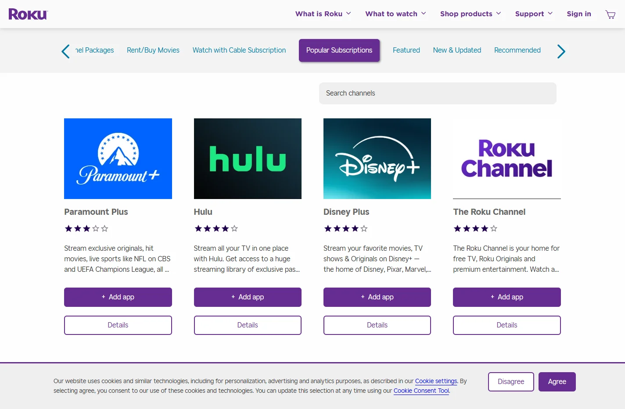Open the Hulu logo thumbnail

248,159
